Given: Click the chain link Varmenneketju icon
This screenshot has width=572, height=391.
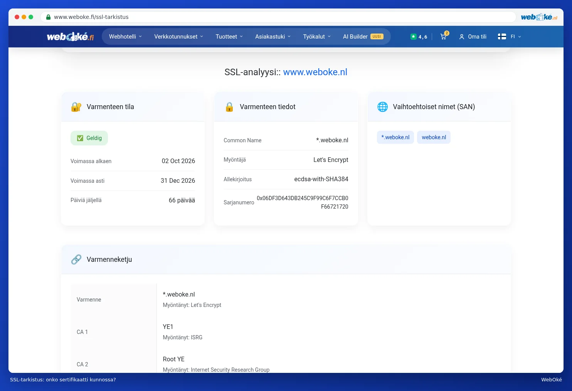Looking at the screenshot, I should [x=76, y=260].
